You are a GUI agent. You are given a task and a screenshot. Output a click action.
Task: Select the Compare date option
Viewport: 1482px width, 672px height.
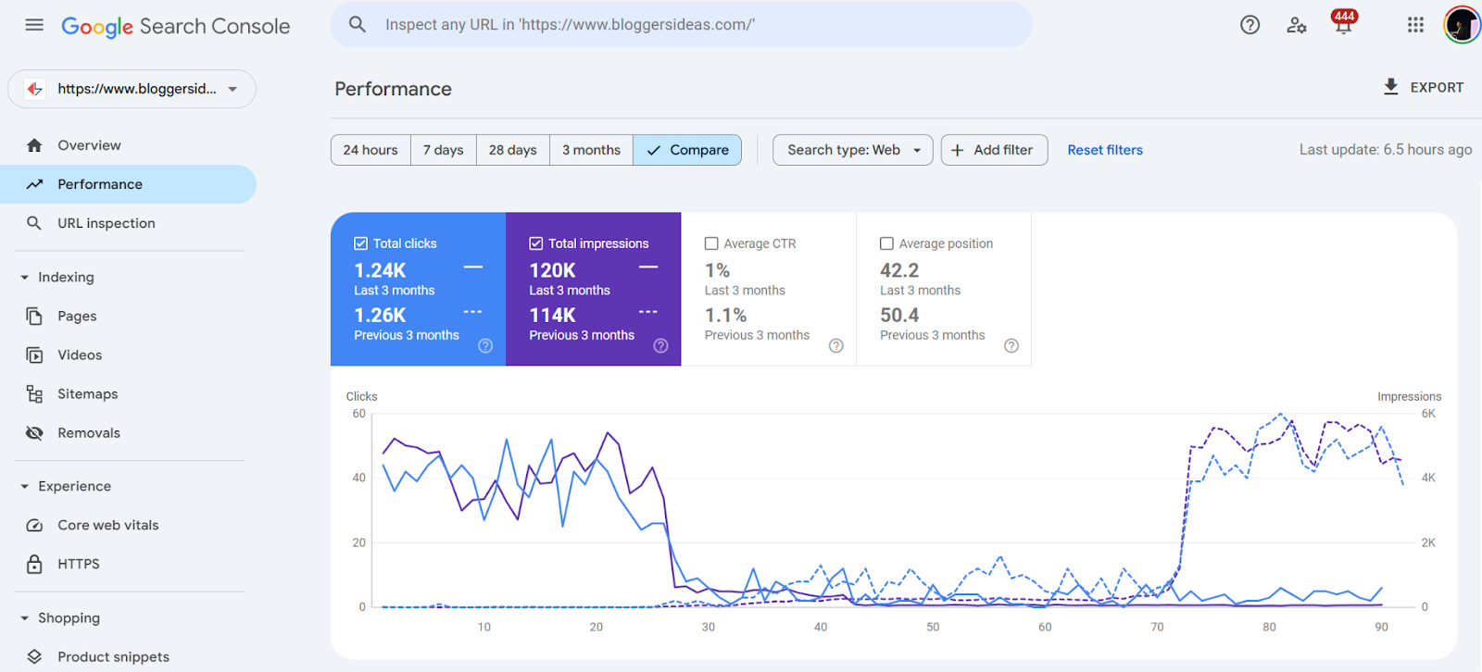click(687, 150)
